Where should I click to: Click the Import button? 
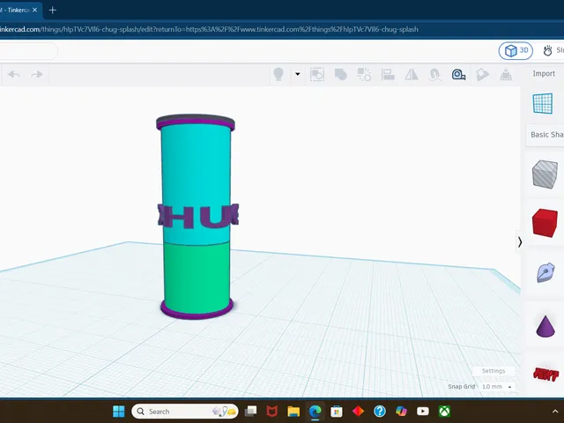click(x=544, y=73)
